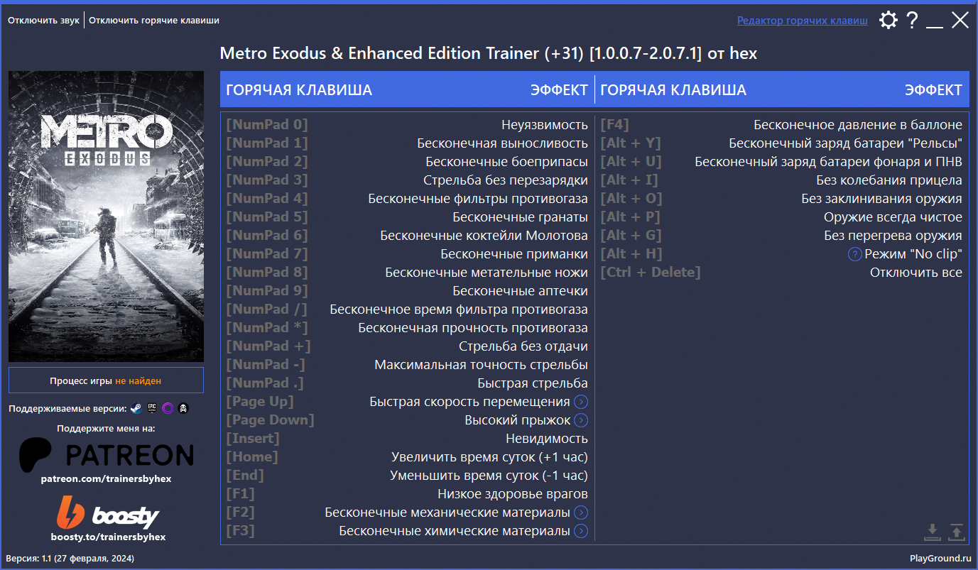Screen dimensions: 978x570
Task: Click the Steam supported version icon
Action: pyautogui.click(x=136, y=408)
